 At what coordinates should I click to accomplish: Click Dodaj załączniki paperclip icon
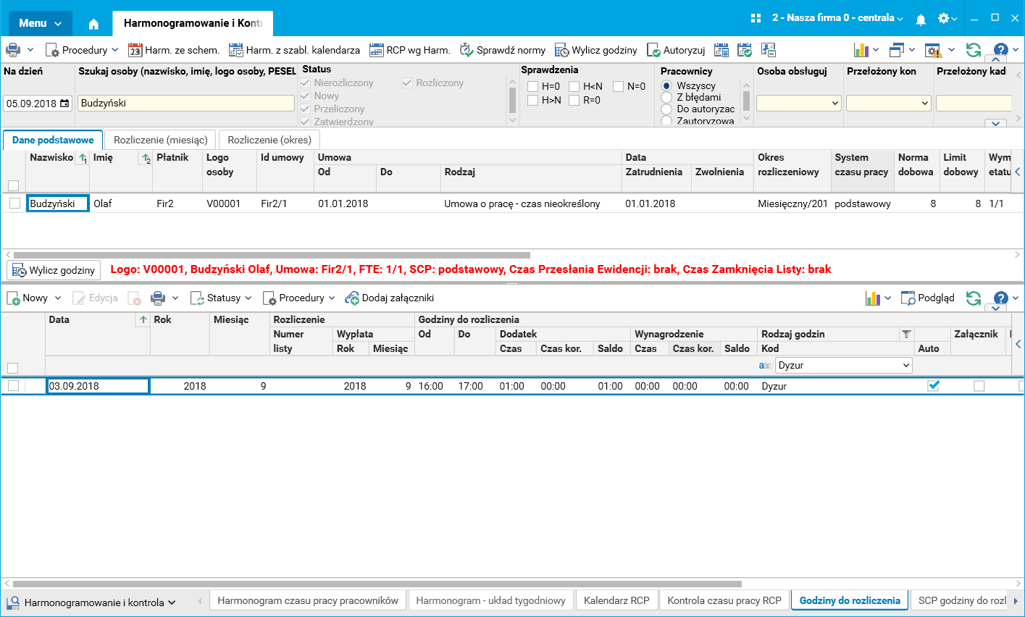[x=352, y=298]
